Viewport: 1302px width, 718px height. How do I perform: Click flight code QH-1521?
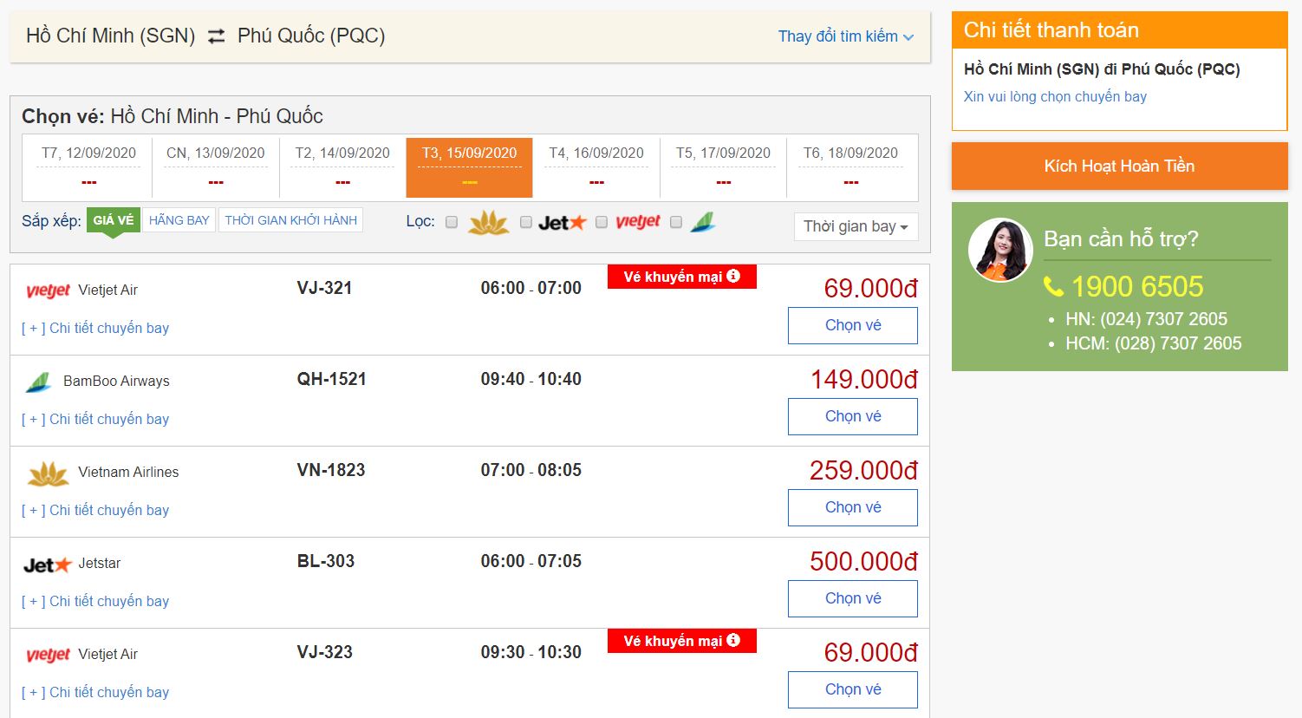[332, 379]
